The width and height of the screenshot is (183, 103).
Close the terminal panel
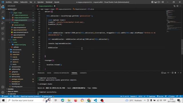click(x=181, y=73)
